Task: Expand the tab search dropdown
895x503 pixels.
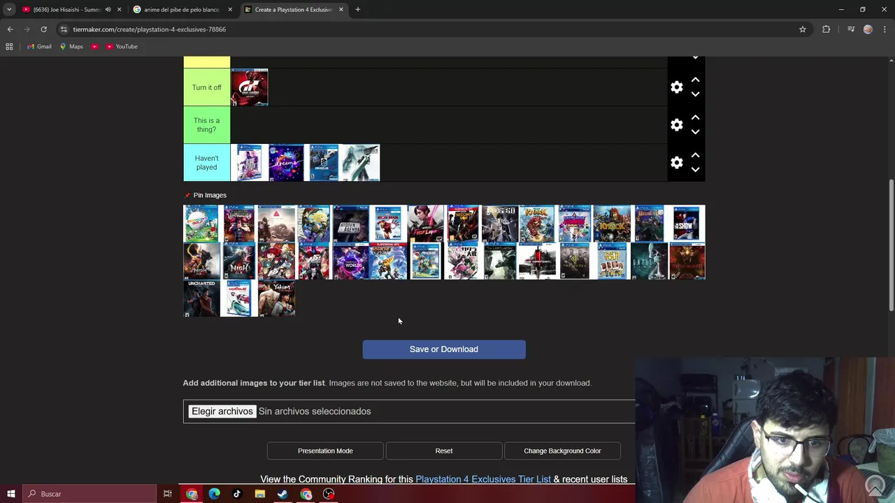Action: tap(9, 10)
